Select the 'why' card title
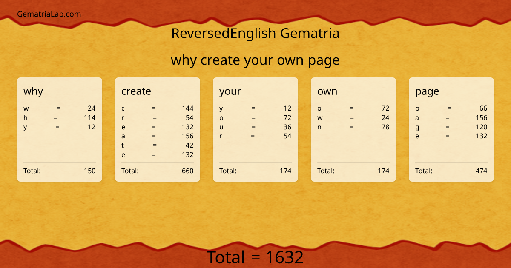Viewport: 511px width, 268px height. (33, 91)
